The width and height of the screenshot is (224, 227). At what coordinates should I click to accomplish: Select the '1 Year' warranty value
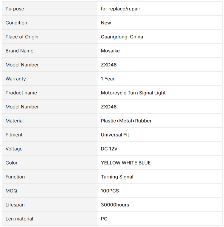tap(108, 79)
